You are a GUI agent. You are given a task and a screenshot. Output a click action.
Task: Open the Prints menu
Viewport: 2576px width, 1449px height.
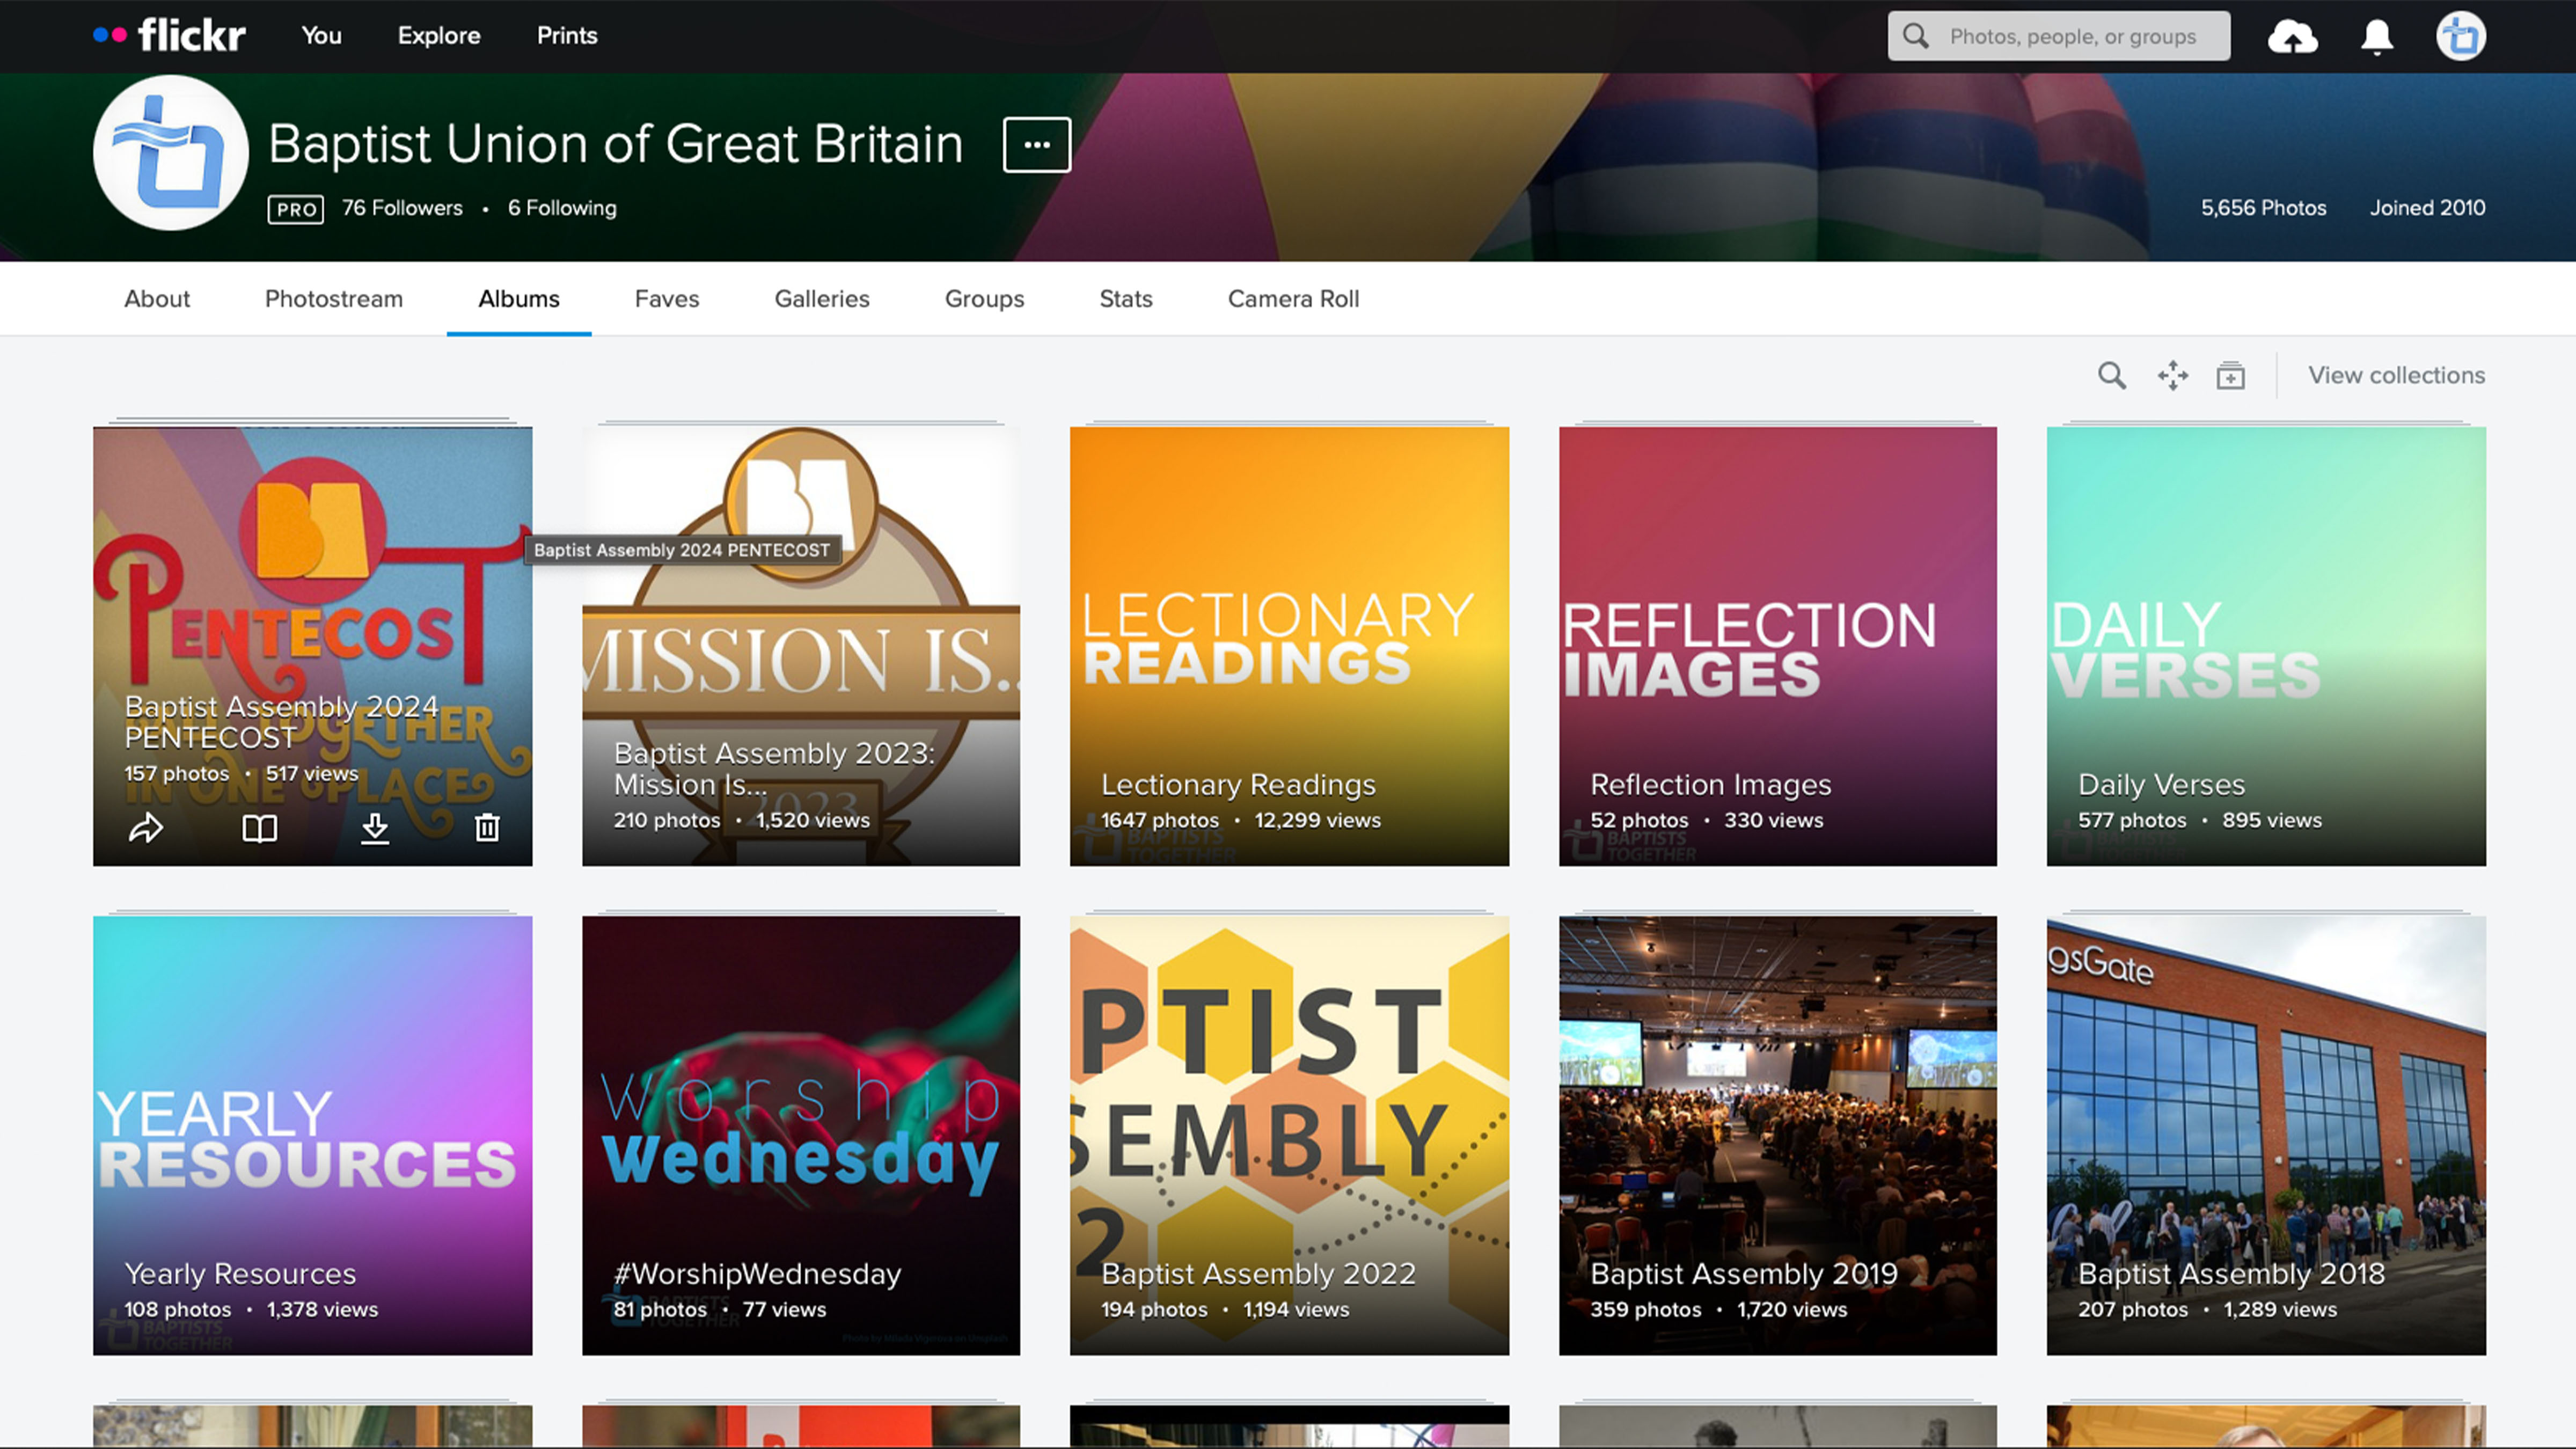point(567,36)
